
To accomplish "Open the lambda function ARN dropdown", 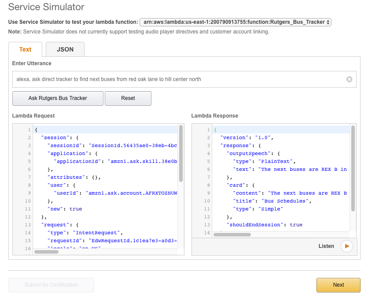I will click(x=236, y=22).
